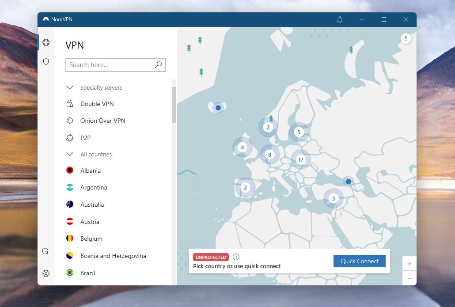
Task: Click the map cluster labeled 17
Action: (x=301, y=159)
